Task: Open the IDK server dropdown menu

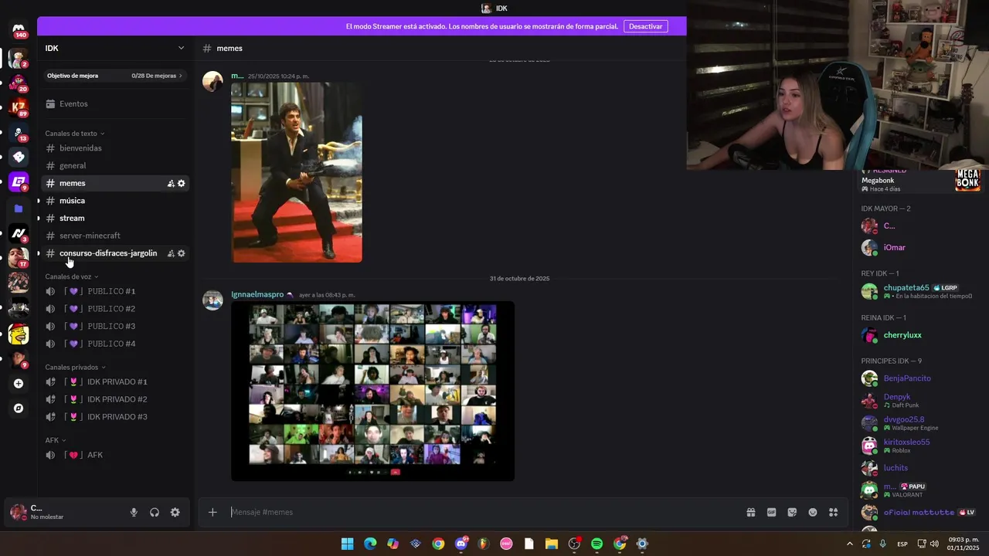Action: pos(181,48)
